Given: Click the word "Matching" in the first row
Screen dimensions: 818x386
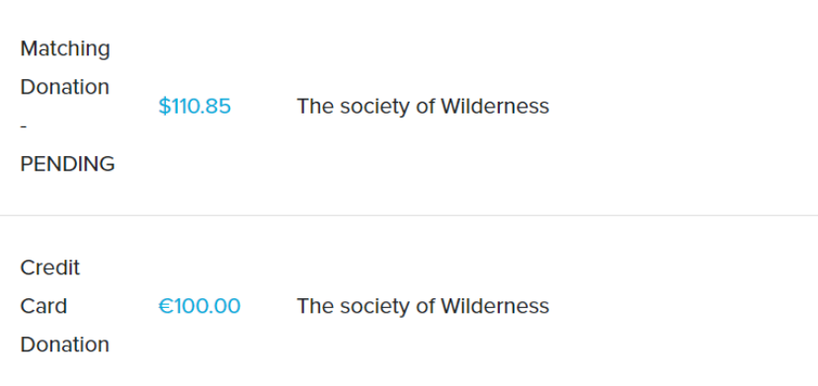Looking at the screenshot, I should [x=65, y=49].
